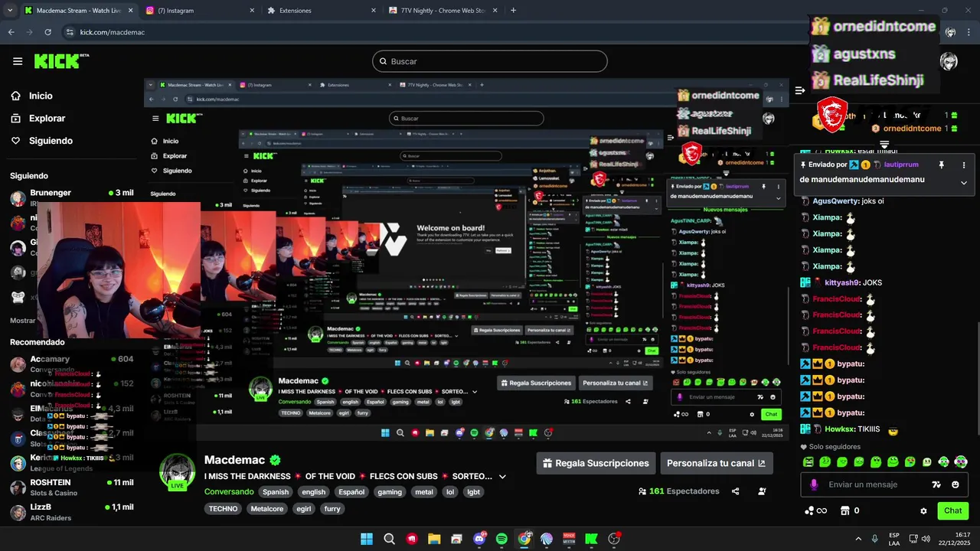Open chat settings gear

pyautogui.click(x=923, y=511)
